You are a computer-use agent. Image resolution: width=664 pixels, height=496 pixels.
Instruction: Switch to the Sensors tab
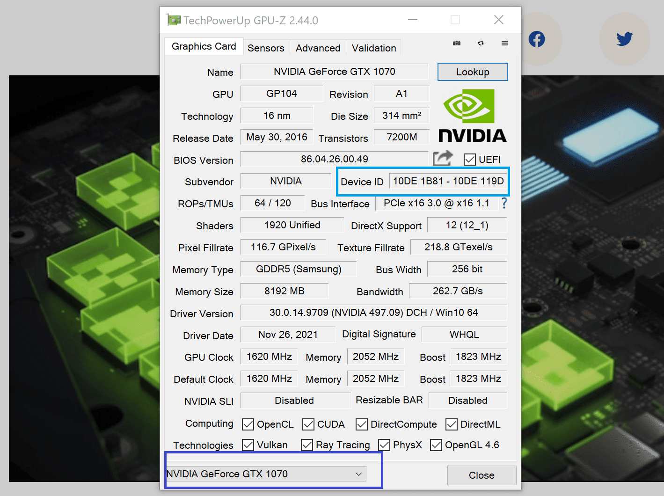266,48
